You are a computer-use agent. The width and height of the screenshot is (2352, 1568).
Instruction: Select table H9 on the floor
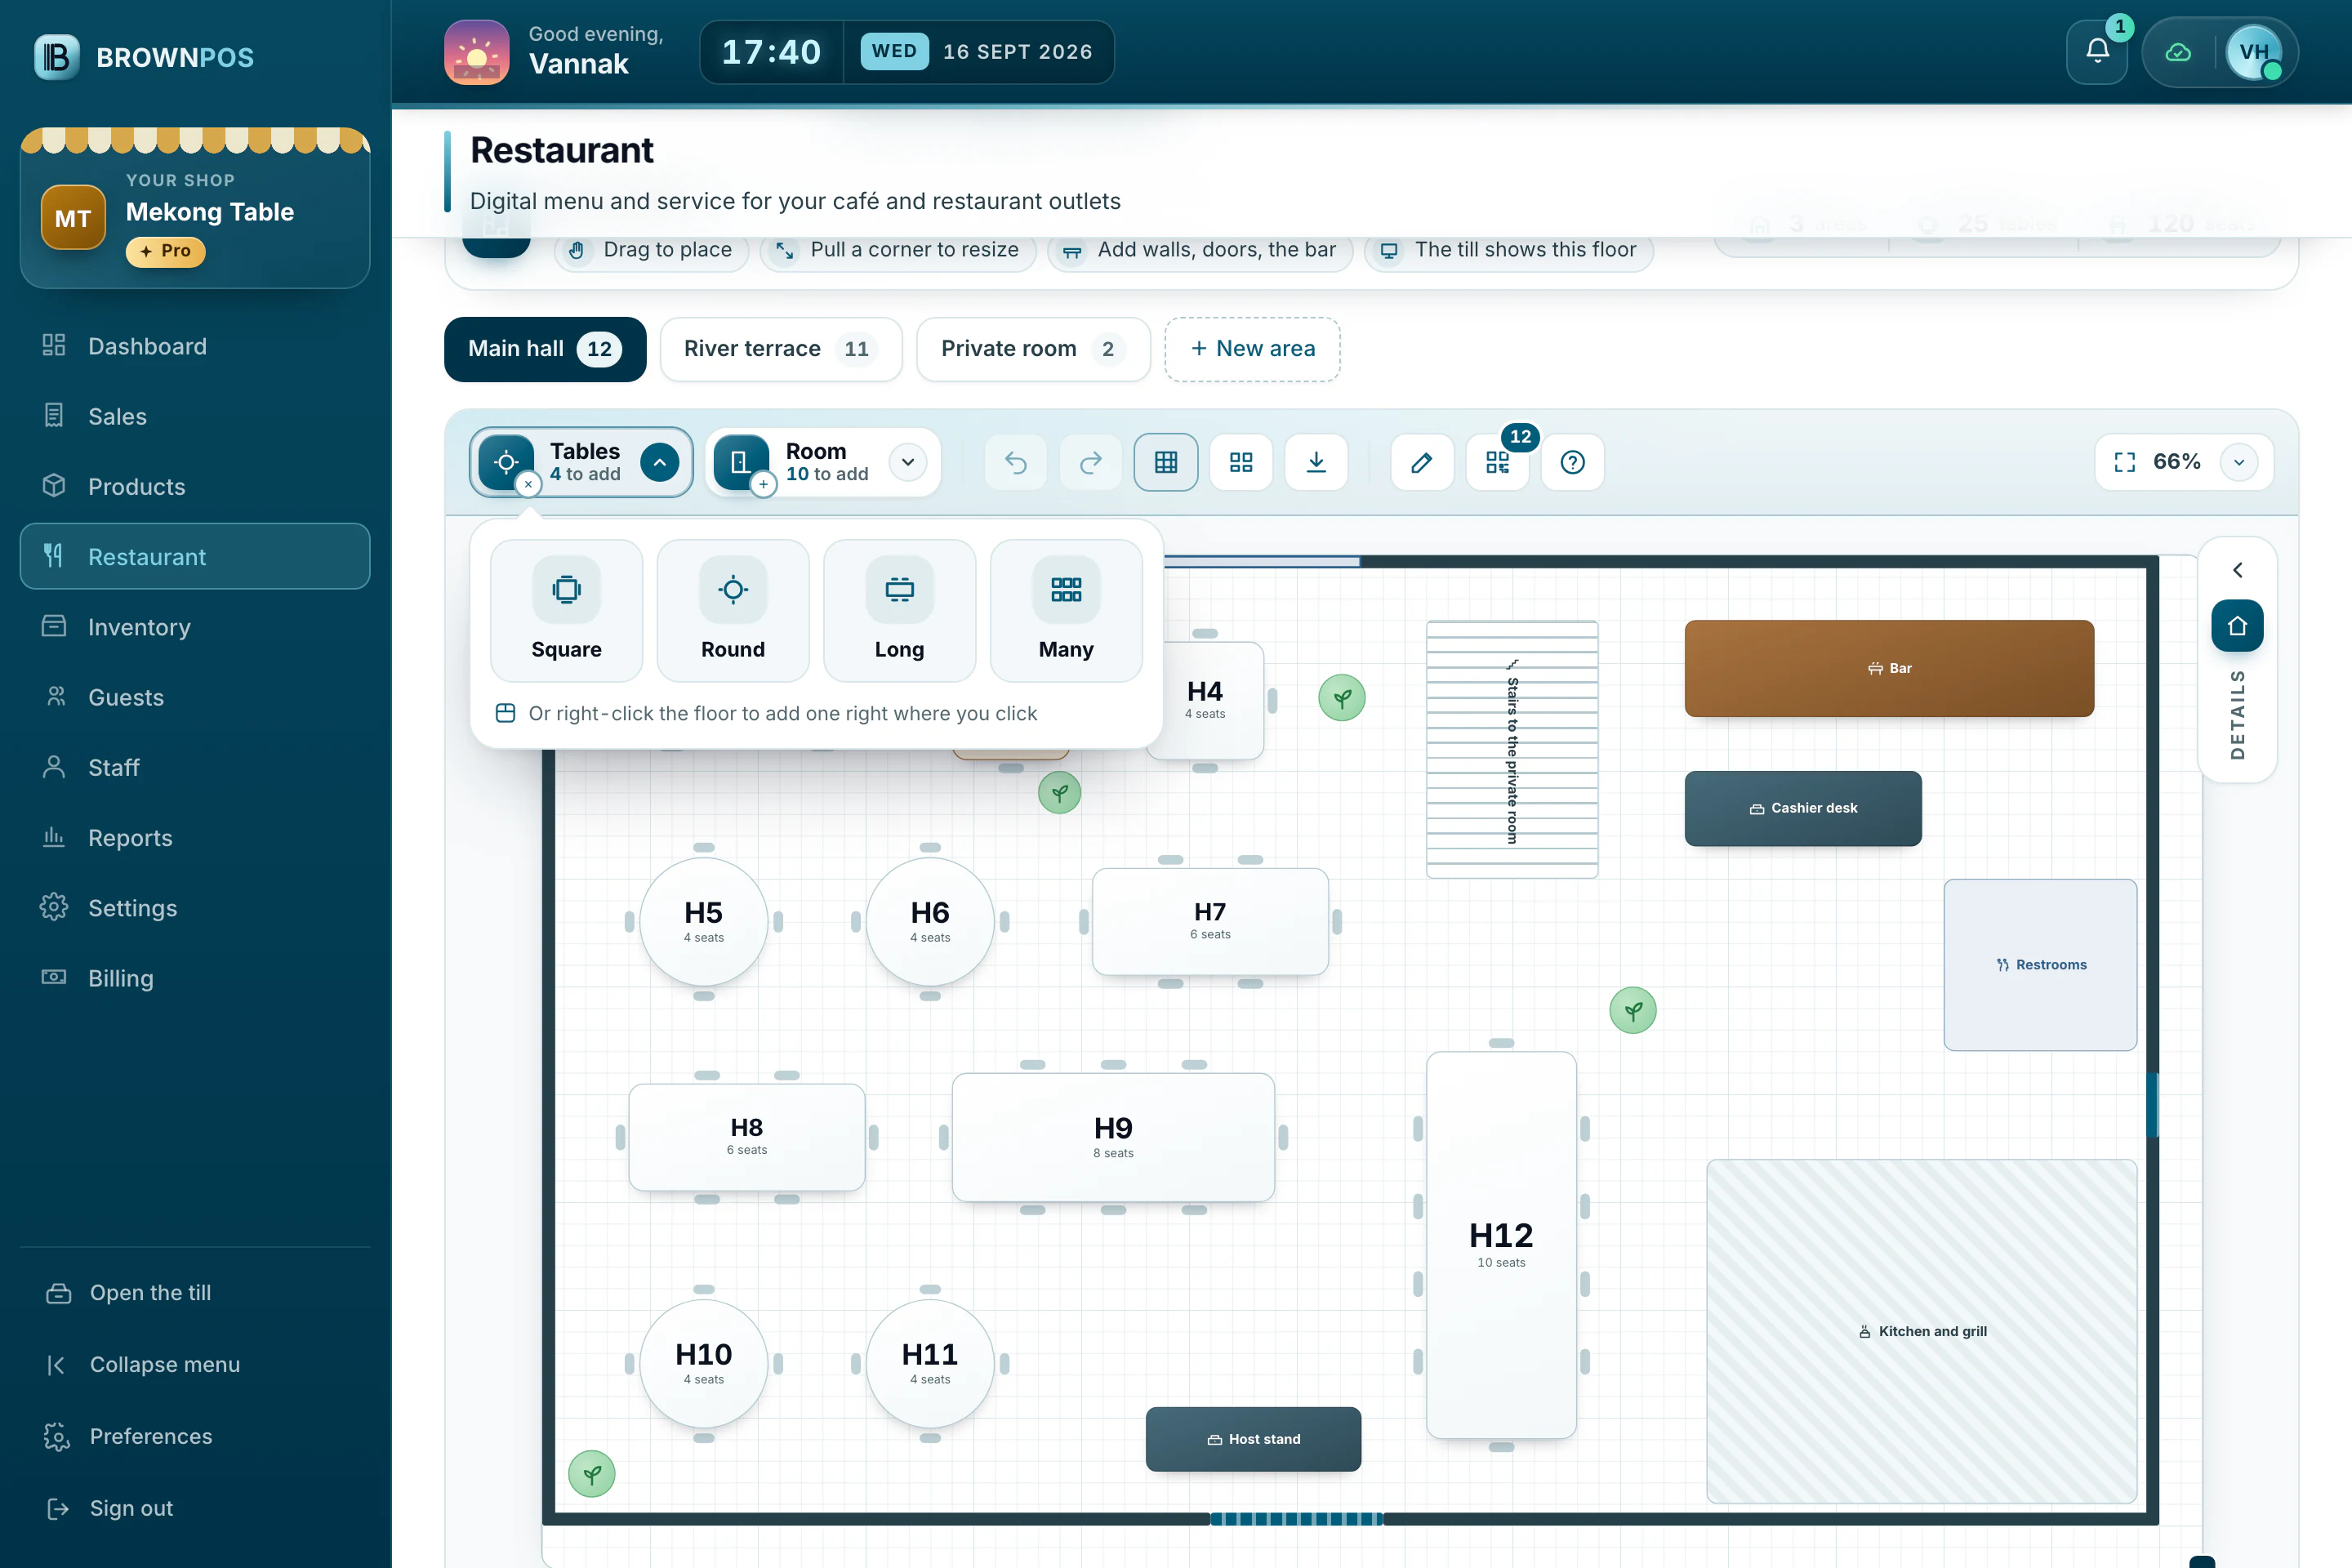1113,1137
